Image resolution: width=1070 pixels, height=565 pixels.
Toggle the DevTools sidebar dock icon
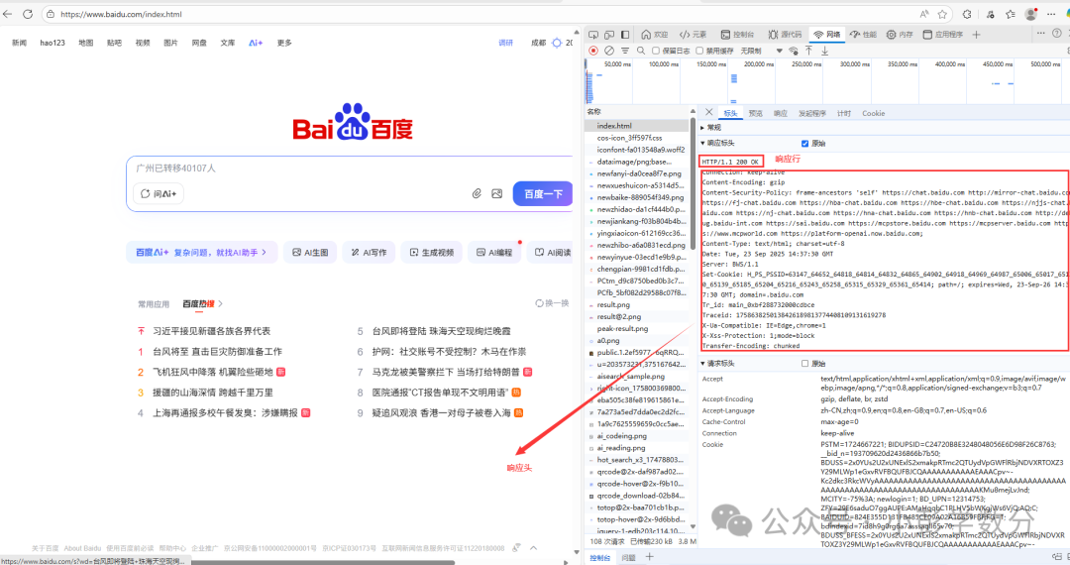click(625, 34)
